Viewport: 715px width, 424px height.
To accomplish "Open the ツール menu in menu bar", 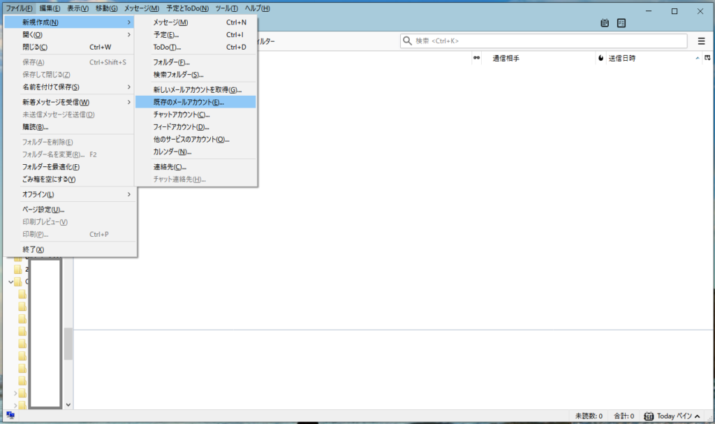I will [226, 8].
